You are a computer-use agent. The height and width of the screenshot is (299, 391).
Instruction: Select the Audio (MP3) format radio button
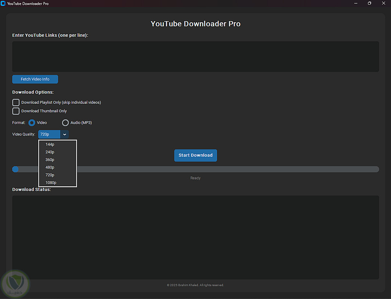point(65,123)
